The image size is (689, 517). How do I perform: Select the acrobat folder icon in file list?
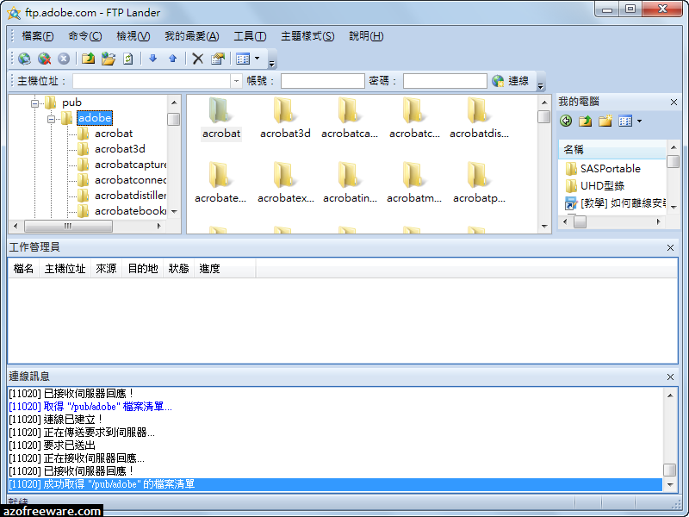pos(221,118)
